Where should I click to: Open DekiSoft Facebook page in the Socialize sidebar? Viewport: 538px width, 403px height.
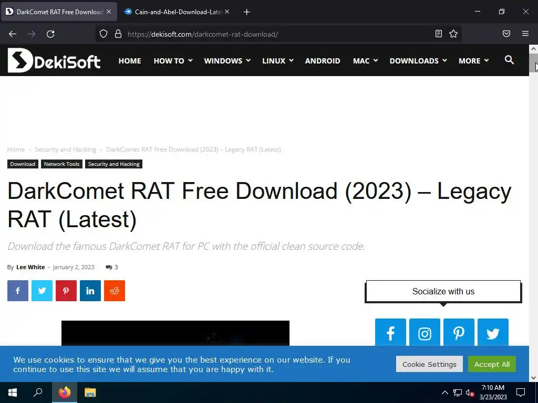click(390, 332)
